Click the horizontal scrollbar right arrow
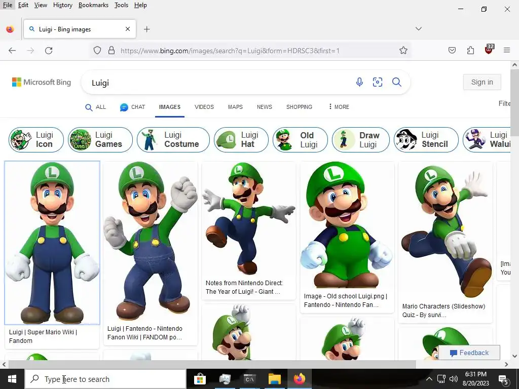This screenshot has height=389, width=519. (x=506, y=364)
